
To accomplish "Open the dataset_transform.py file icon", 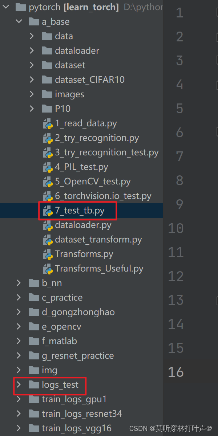I will coord(47,240).
